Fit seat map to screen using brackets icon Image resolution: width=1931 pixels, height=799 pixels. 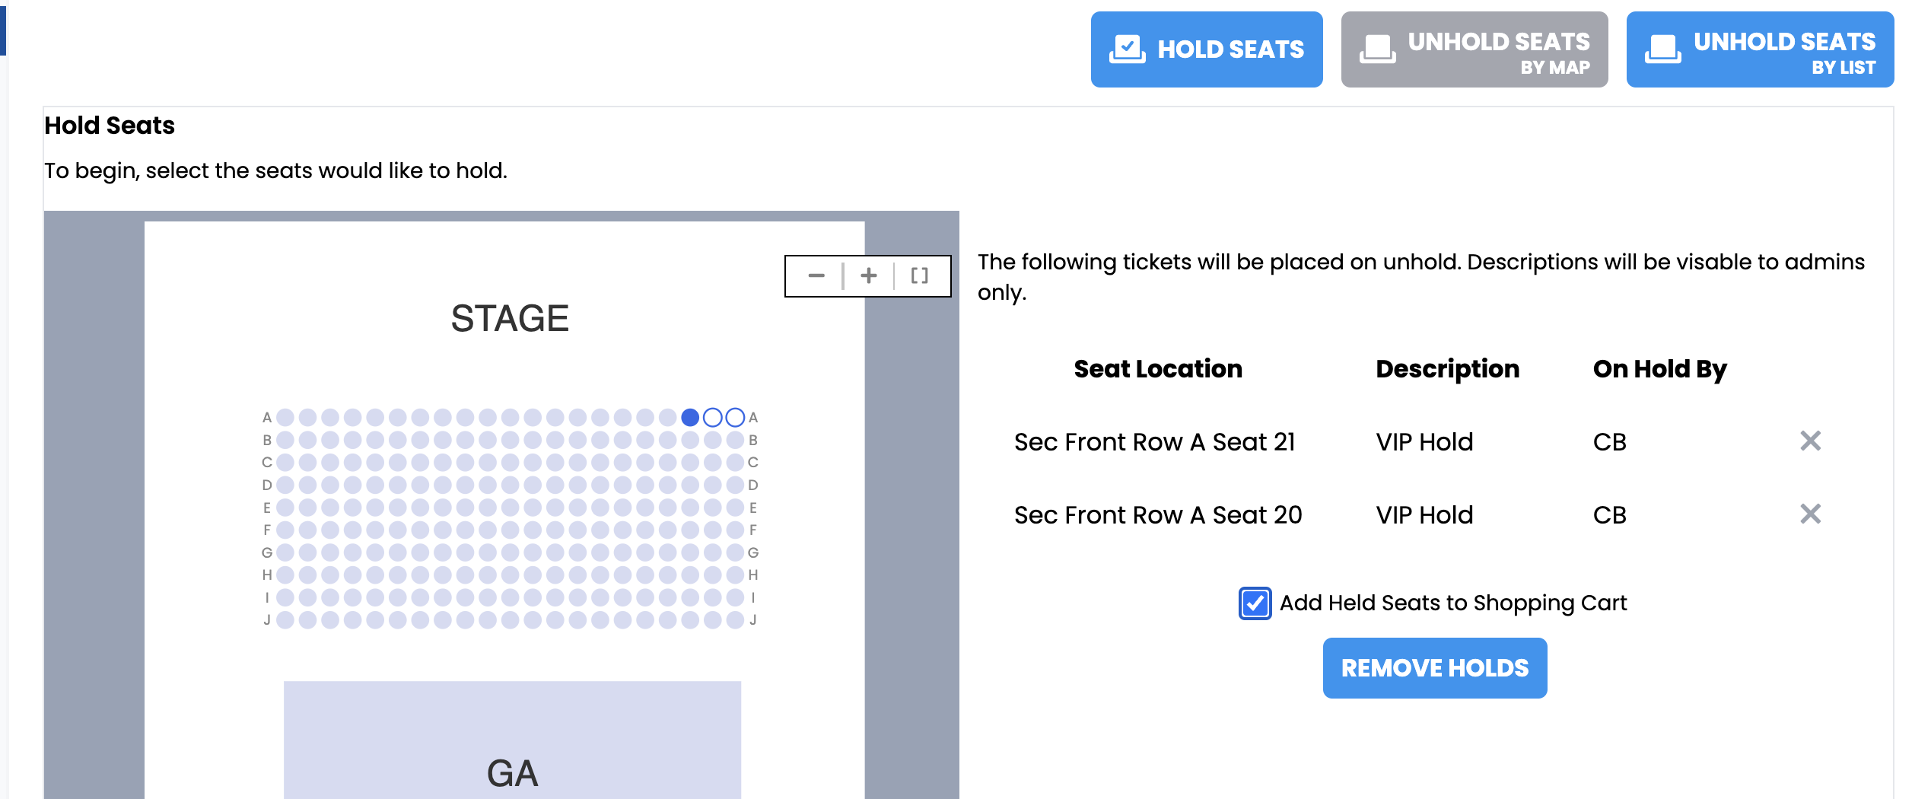(x=919, y=275)
